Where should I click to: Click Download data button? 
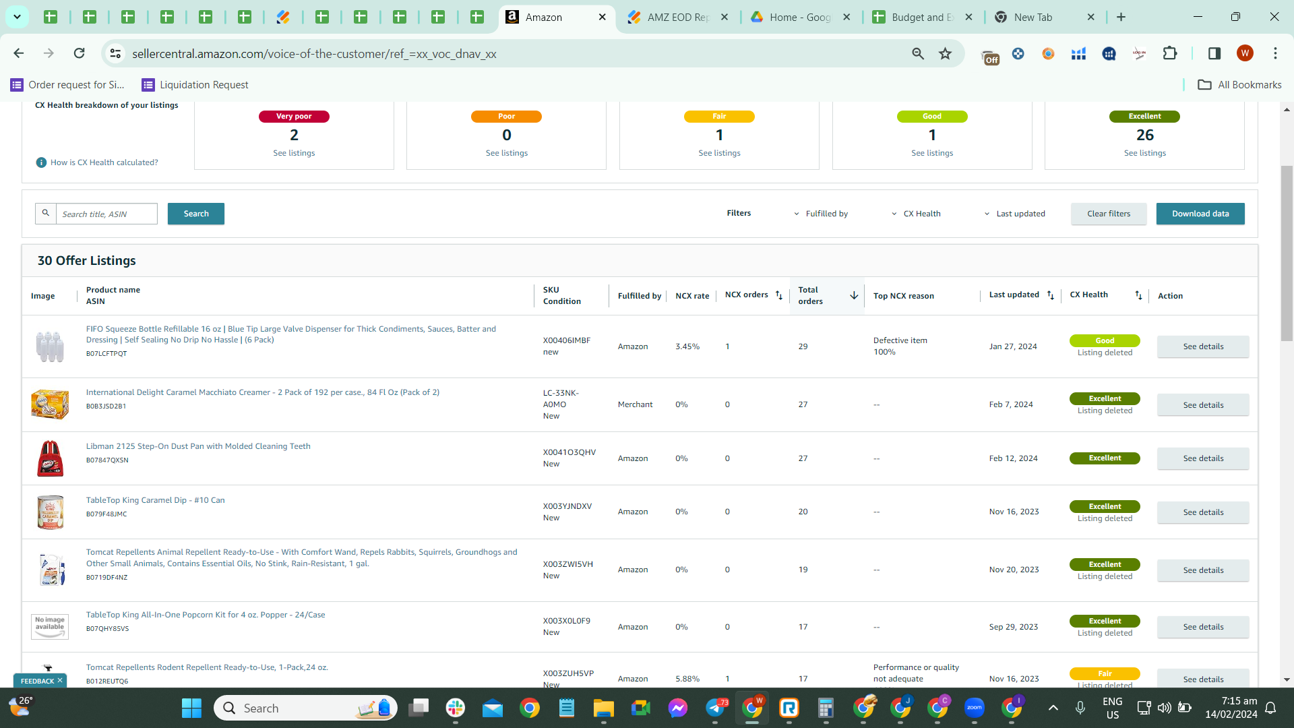1200,214
